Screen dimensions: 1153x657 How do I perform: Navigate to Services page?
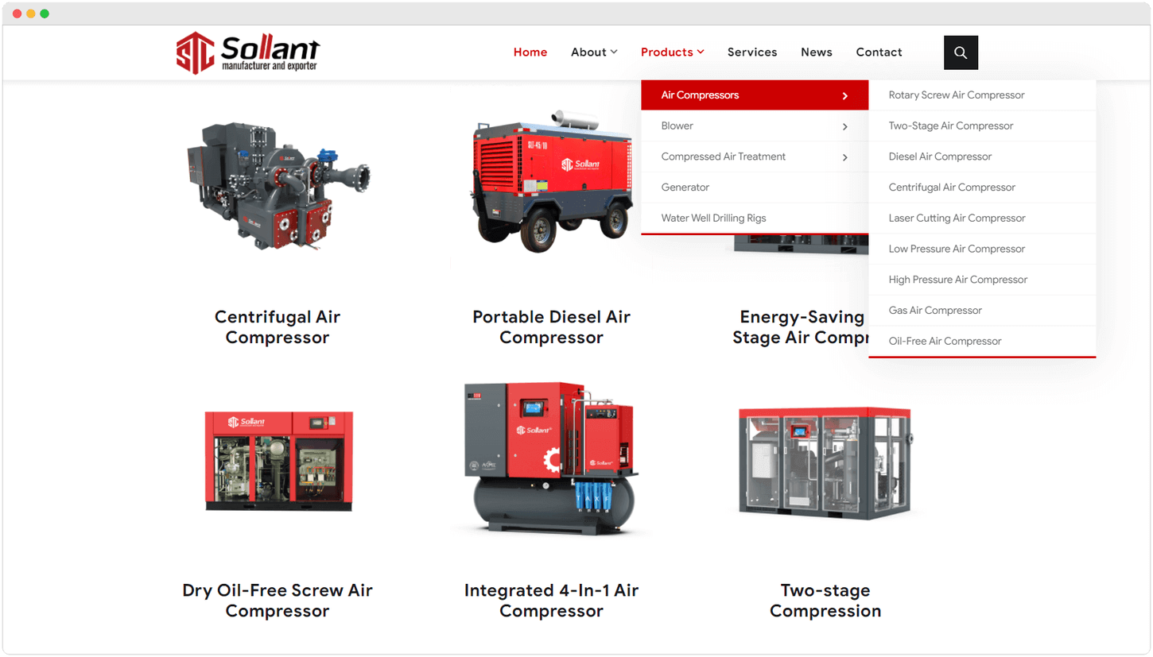tap(752, 52)
